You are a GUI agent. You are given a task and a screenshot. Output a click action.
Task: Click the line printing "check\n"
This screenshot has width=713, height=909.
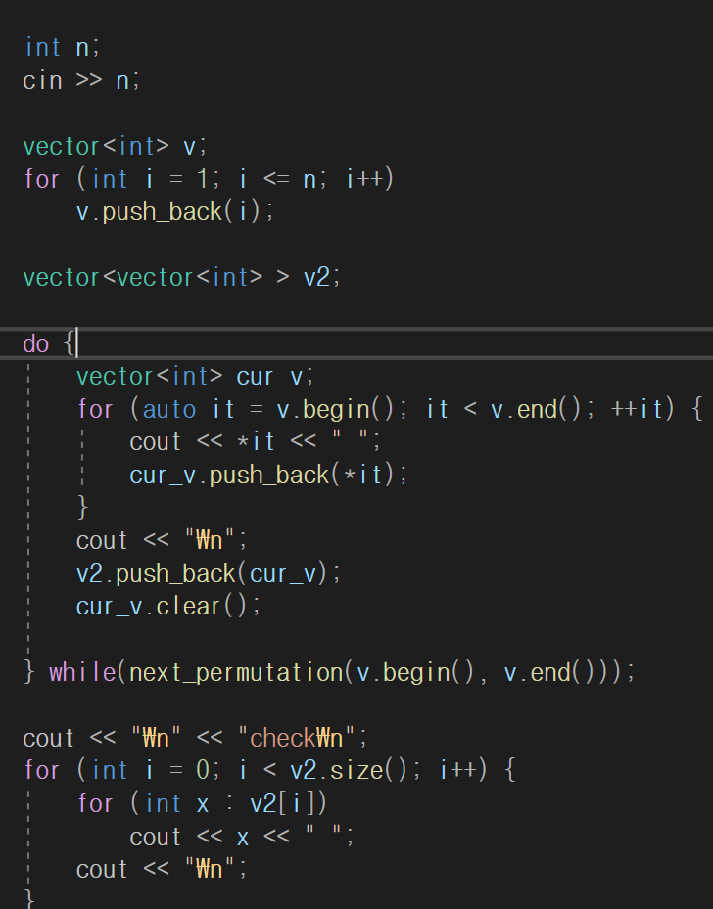[x=195, y=739]
